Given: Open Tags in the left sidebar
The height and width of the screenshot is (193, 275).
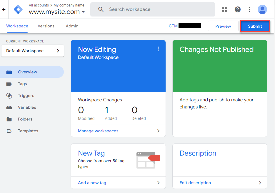Looking at the screenshot, I should tap(22, 84).
